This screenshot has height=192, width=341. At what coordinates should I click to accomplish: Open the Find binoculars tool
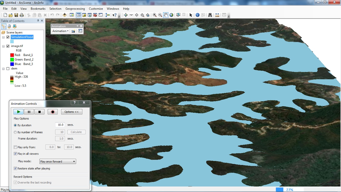210,15
